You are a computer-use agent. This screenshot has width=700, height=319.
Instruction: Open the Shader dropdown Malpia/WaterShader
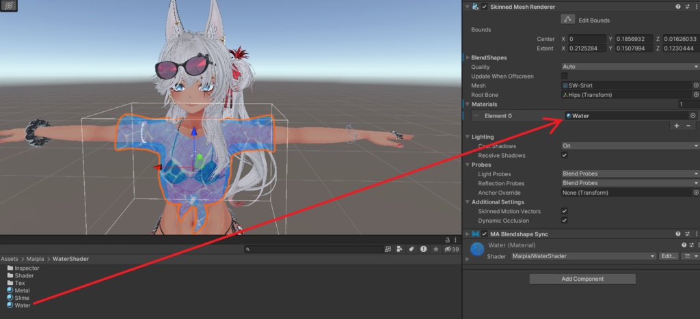click(584, 256)
